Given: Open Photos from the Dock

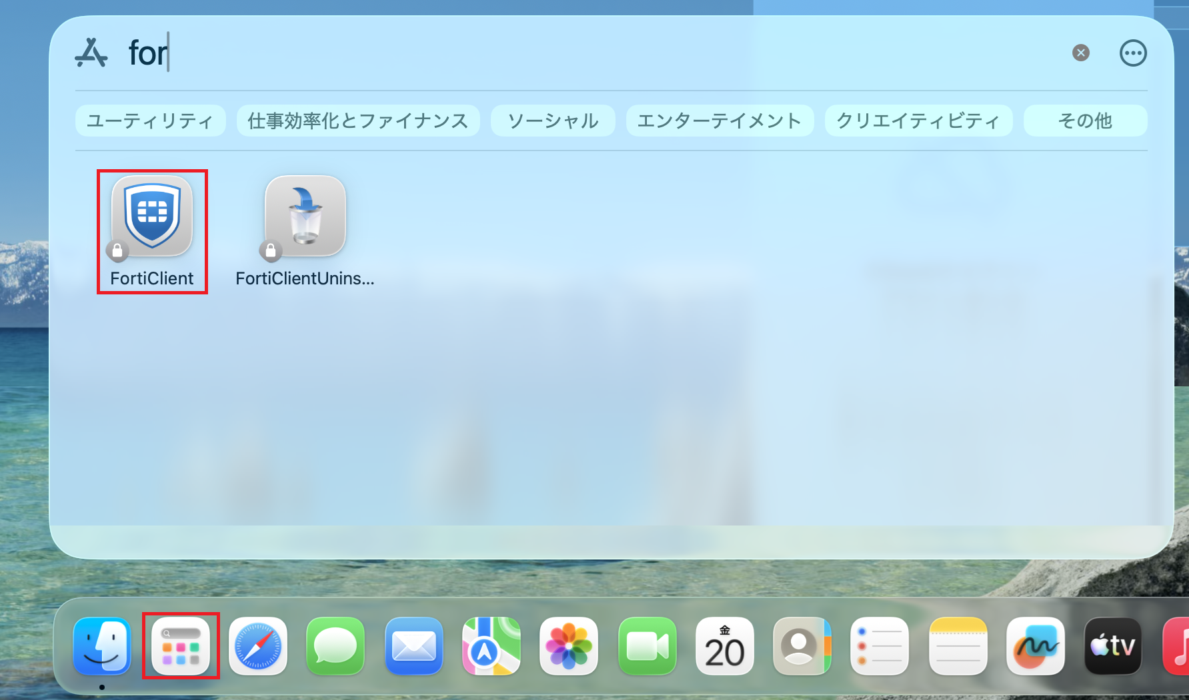Looking at the screenshot, I should click(569, 645).
